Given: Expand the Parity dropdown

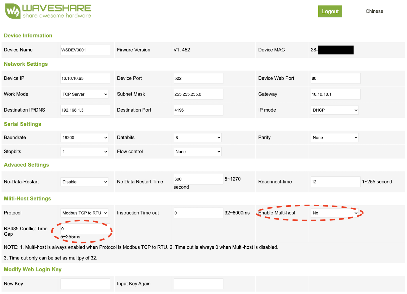Looking at the screenshot, I should (334, 138).
